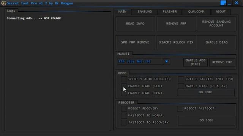
Task: Click REMOVE SAMSUNG ACCOUNT button
Action: pyautogui.click(x=216, y=24)
